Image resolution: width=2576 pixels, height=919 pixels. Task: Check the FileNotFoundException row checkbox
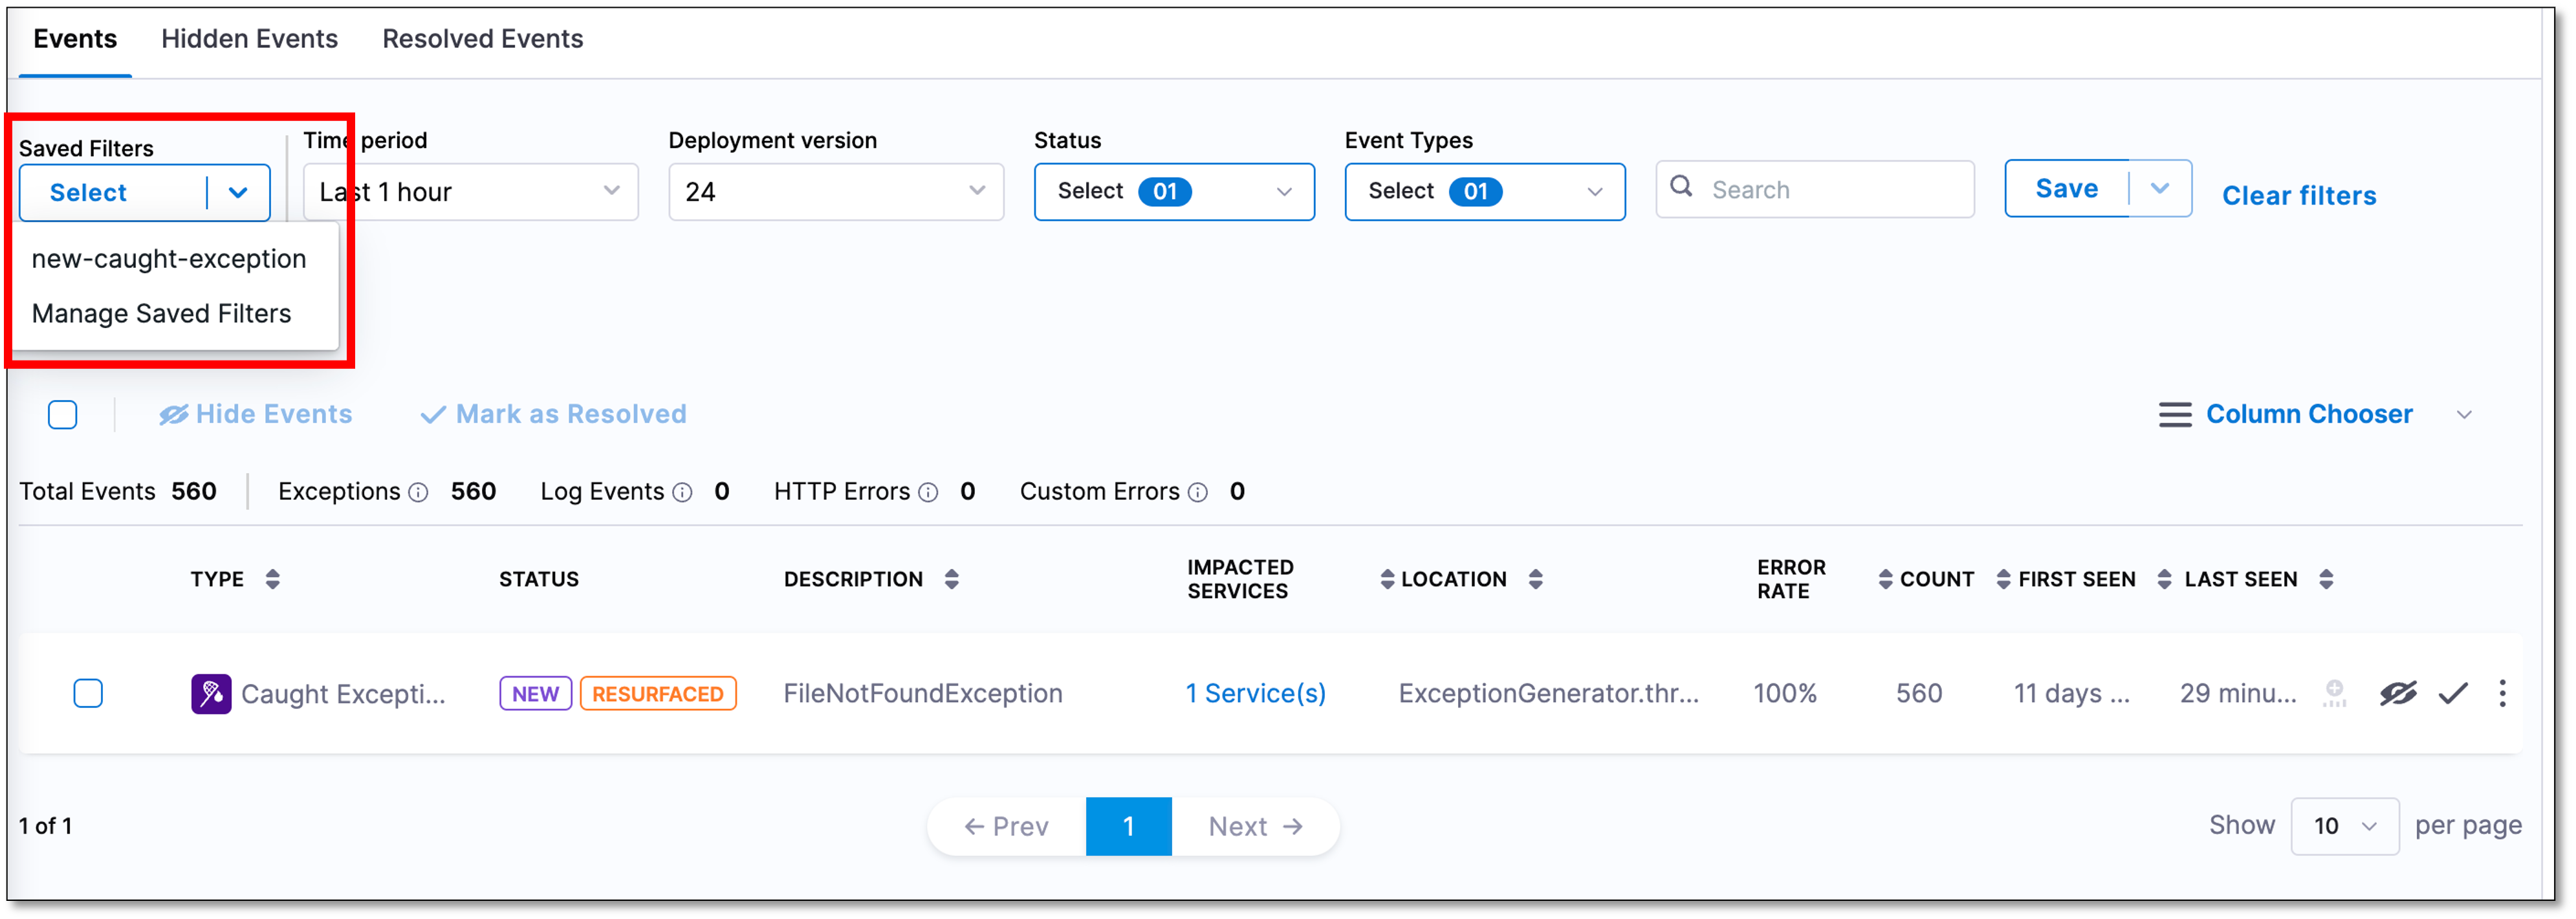coord(88,693)
